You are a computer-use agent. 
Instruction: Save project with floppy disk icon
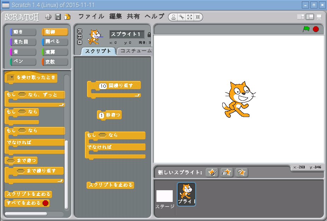[x=58, y=17]
